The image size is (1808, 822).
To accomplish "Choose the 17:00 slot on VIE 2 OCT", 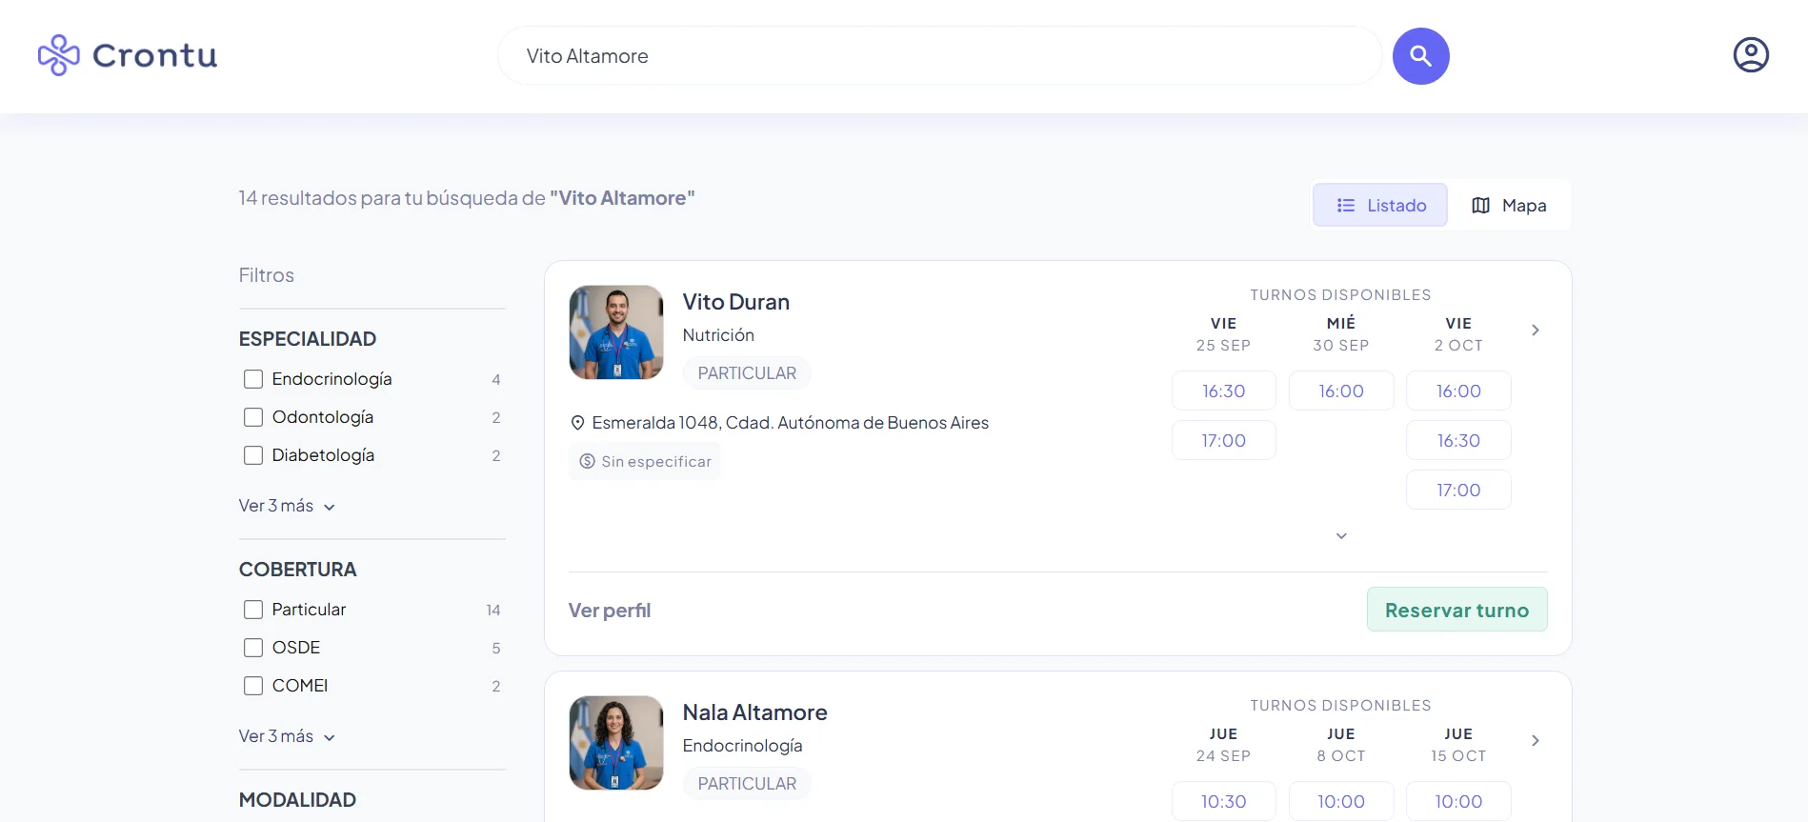I will click(1458, 491).
